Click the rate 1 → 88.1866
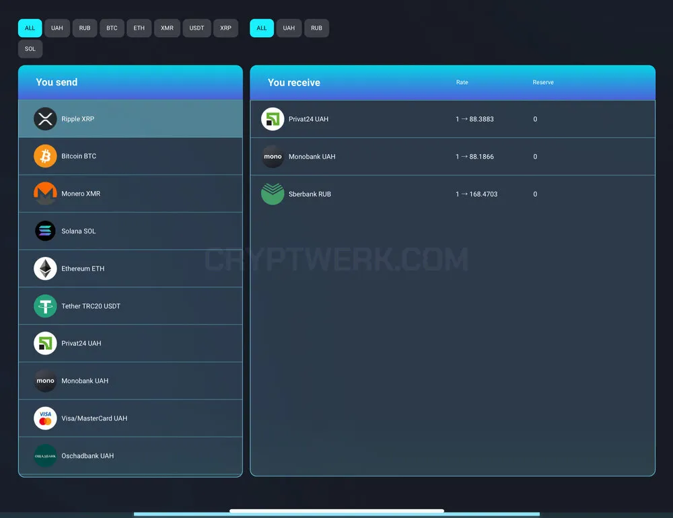 click(x=474, y=157)
